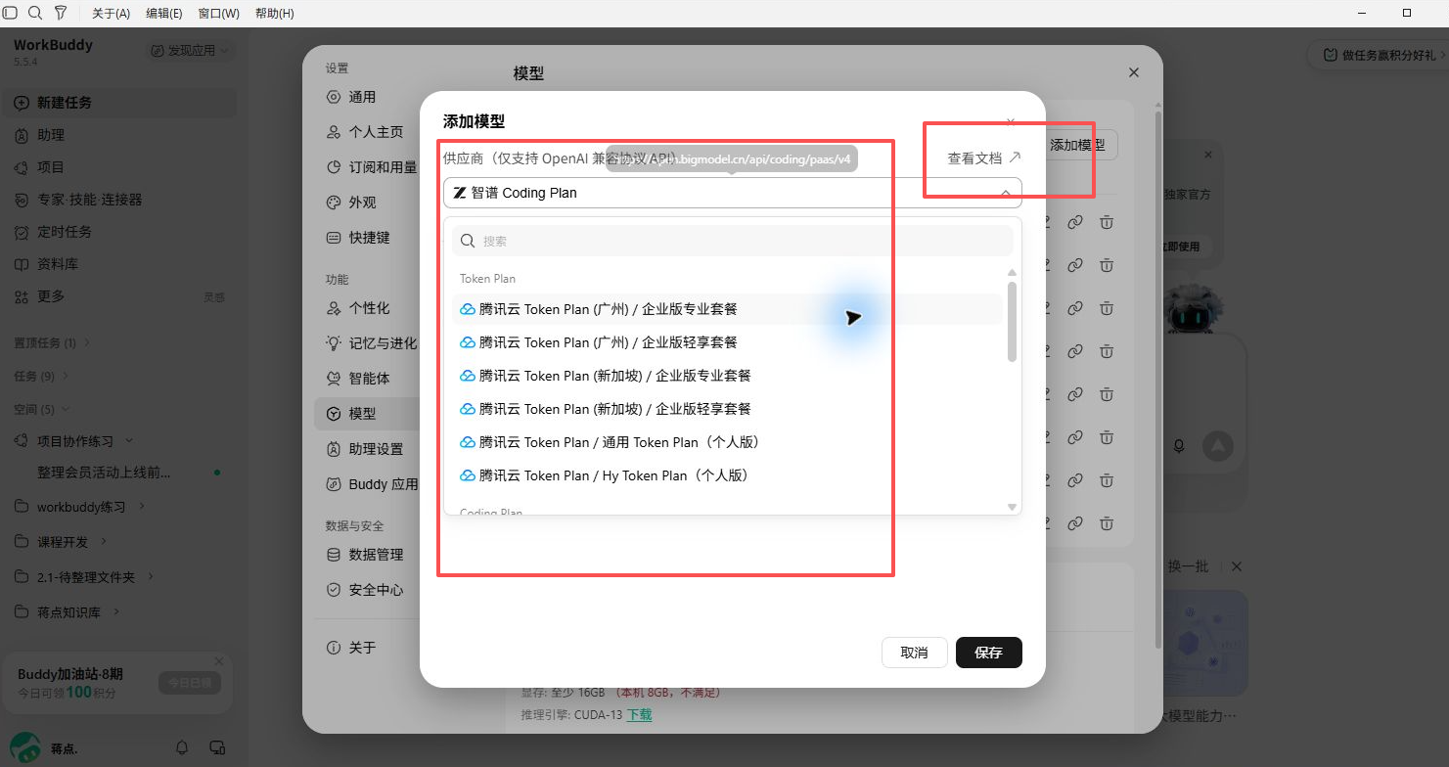
Task: Click the provider 搜索 field
Action: [732, 241]
